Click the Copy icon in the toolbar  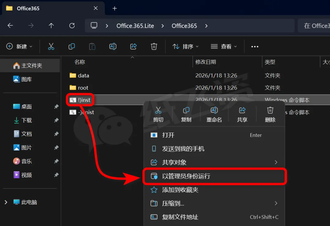[x=71, y=46]
